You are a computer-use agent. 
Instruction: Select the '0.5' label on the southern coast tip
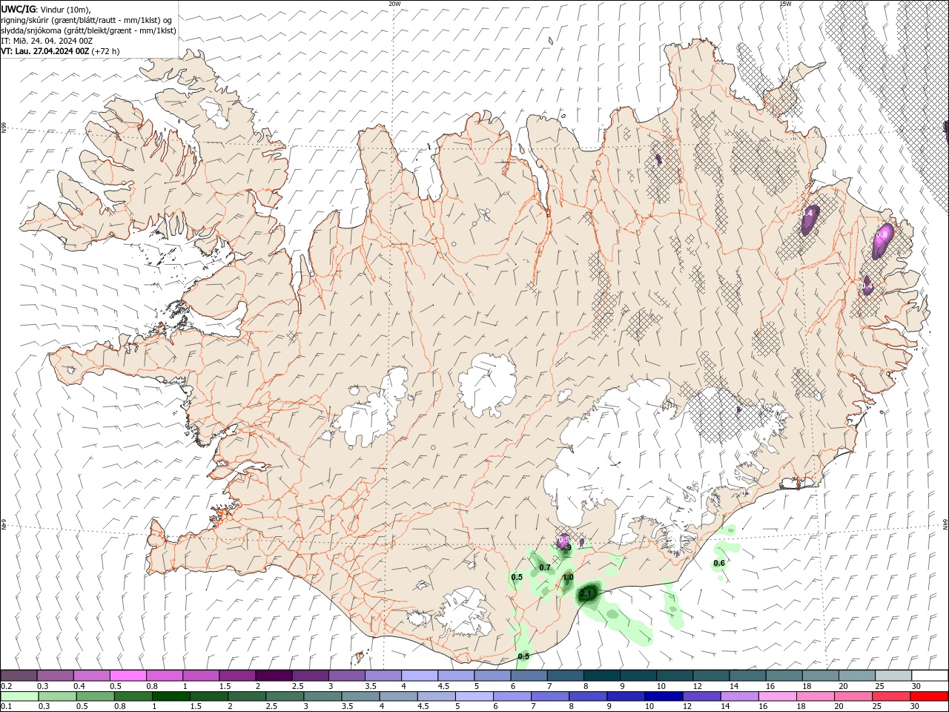pos(523,656)
